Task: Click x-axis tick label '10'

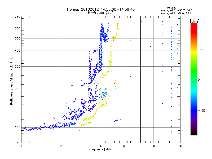Action: [153, 146]
